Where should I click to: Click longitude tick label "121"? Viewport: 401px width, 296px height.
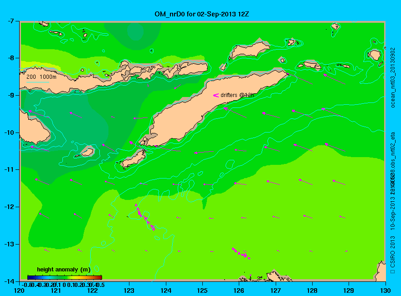click(x=56, y=291)
